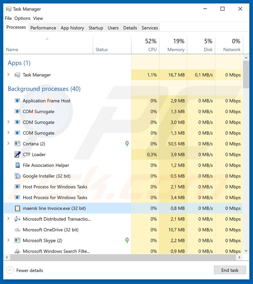The width and height of the screenshot is (253, 284).
Task: Click the 50,5 MB memory cell for Cortana
Action: click(173, 144)
